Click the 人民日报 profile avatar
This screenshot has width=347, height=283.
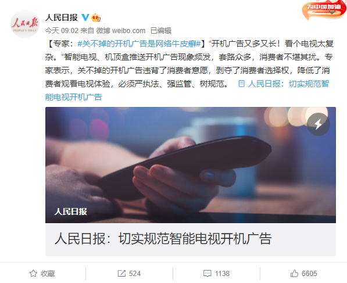(x=25, y=24)
